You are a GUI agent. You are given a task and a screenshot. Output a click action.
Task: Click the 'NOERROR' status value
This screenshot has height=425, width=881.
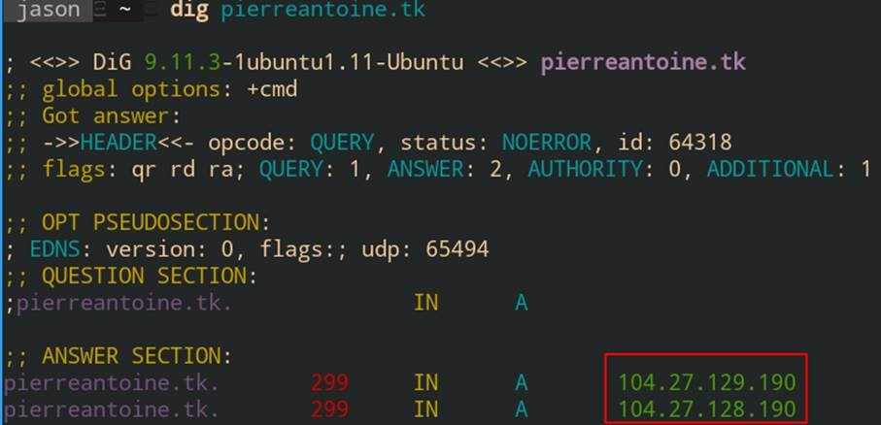(x=547, y=144)
